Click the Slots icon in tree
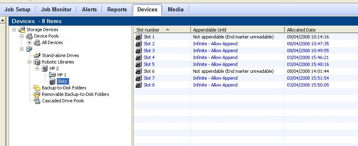358x146 pixels. (52, 81)
